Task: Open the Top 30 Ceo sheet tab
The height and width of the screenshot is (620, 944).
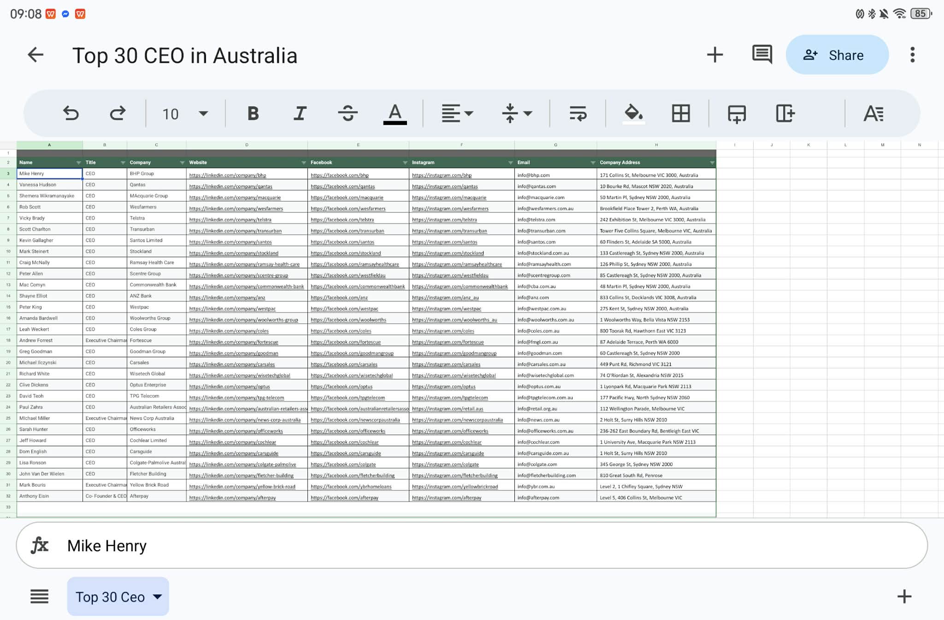Action: [x=118, y=596]
